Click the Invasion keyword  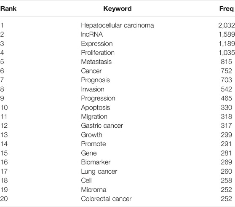(93, 89)
